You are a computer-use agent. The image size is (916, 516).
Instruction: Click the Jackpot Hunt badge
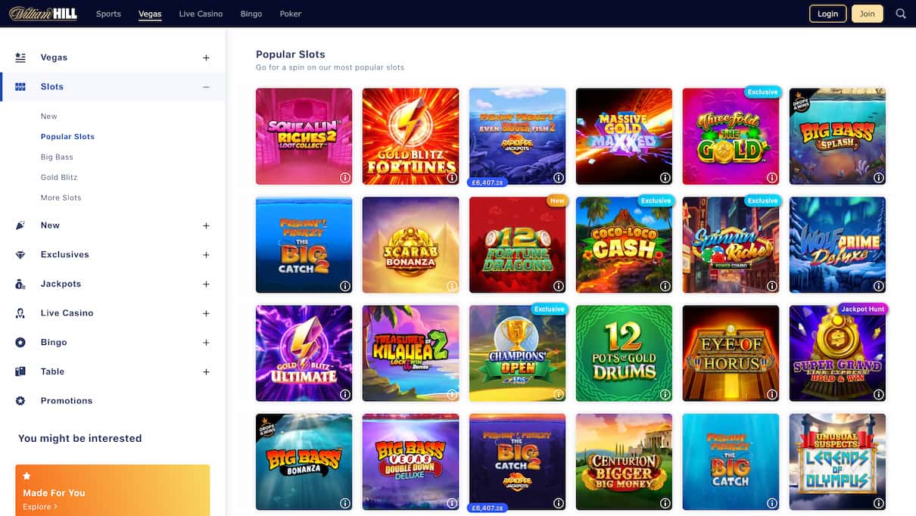(862, 309)
